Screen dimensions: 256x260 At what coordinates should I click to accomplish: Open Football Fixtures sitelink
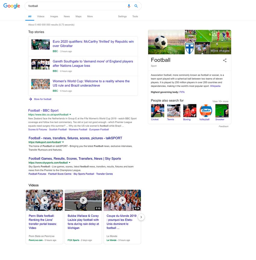point(37,174)
